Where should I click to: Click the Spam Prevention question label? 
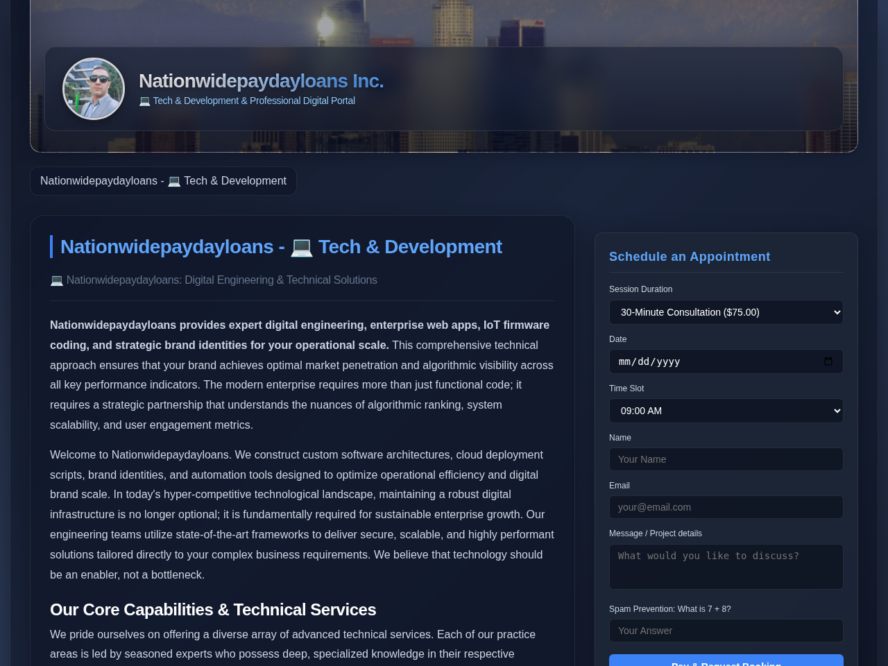pos(670,609)
